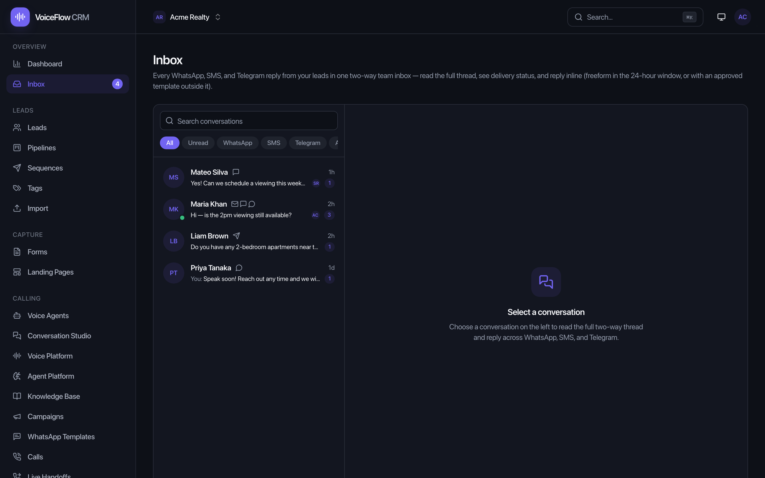Click the MK avatar with online status
Viewport: 765px width, 478px height.
click(173, 209)
